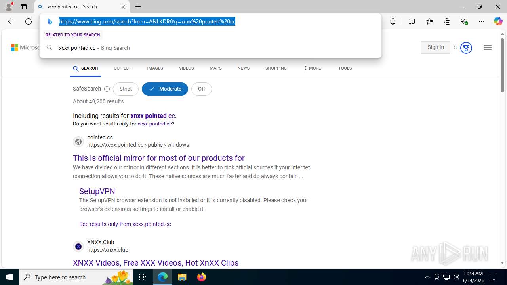
Task: Turn SafeSearch Off
Action: pyautogui.click(x=201, y=89)
